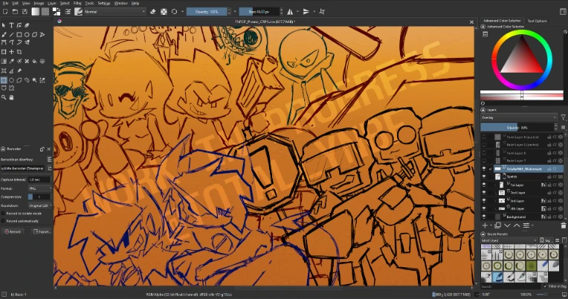Open the Export dropdown in Recorder
Screen dimensions: 568x299
pos(42,231)
